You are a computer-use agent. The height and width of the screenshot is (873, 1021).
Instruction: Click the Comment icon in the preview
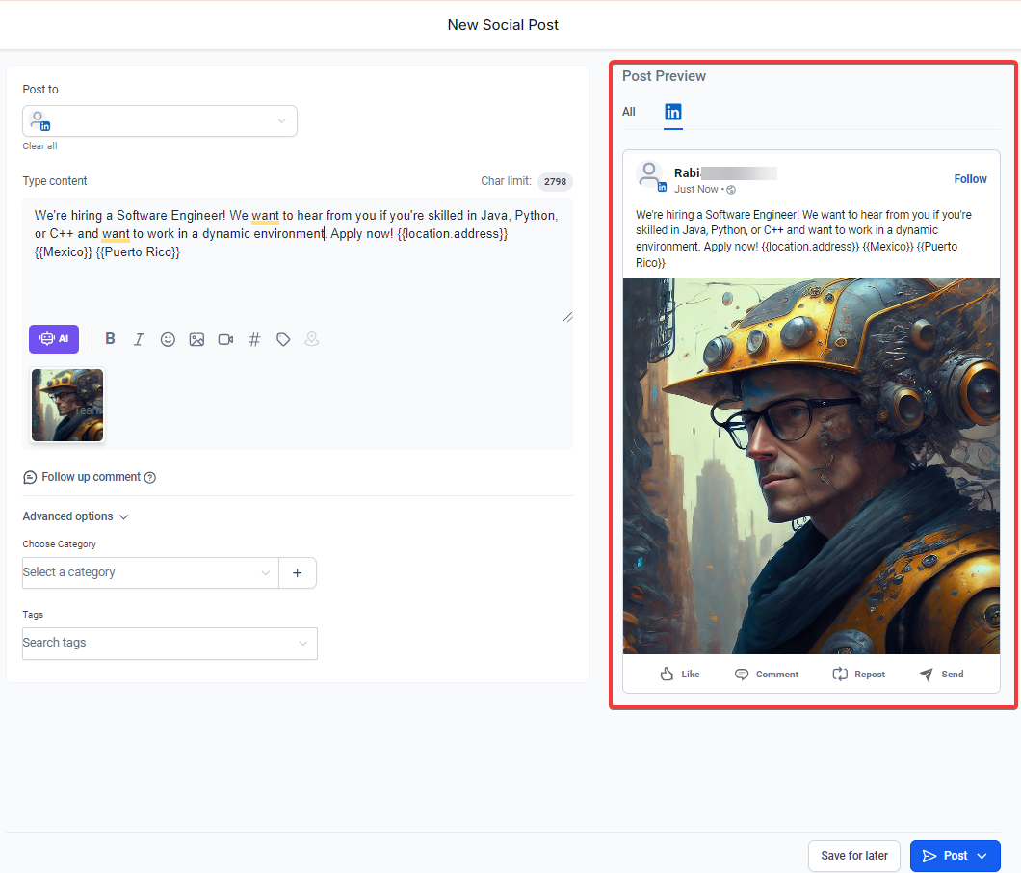(x=742, y=674)
